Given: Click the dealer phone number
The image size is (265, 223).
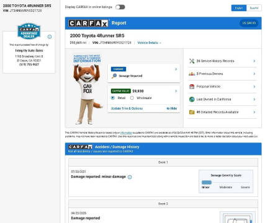Looking at the screenshot, I should [x=29, y=64].
